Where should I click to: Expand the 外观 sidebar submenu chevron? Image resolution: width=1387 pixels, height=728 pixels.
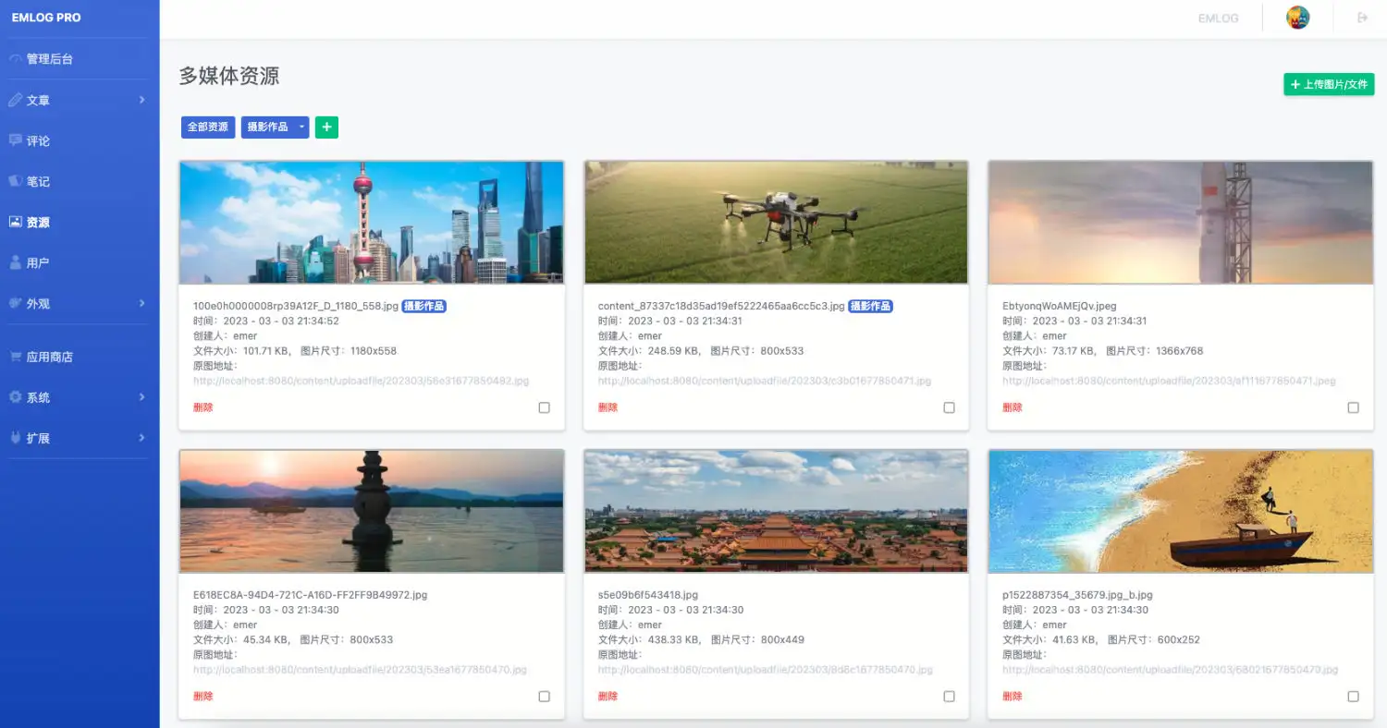coord(141,303)
